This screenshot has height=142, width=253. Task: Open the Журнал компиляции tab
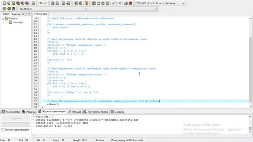coord(52,111)
